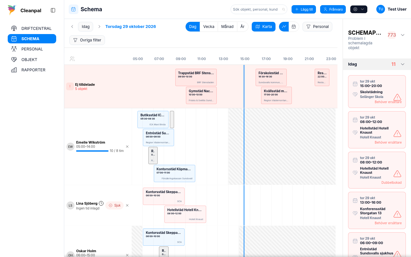The image size is (411, 257).
Task: Click clock icon next to Lina Sjöberg
Action: (x=101, y=203)
